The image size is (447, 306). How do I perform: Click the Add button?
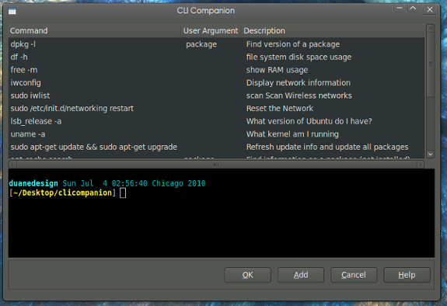coord(301,275)
